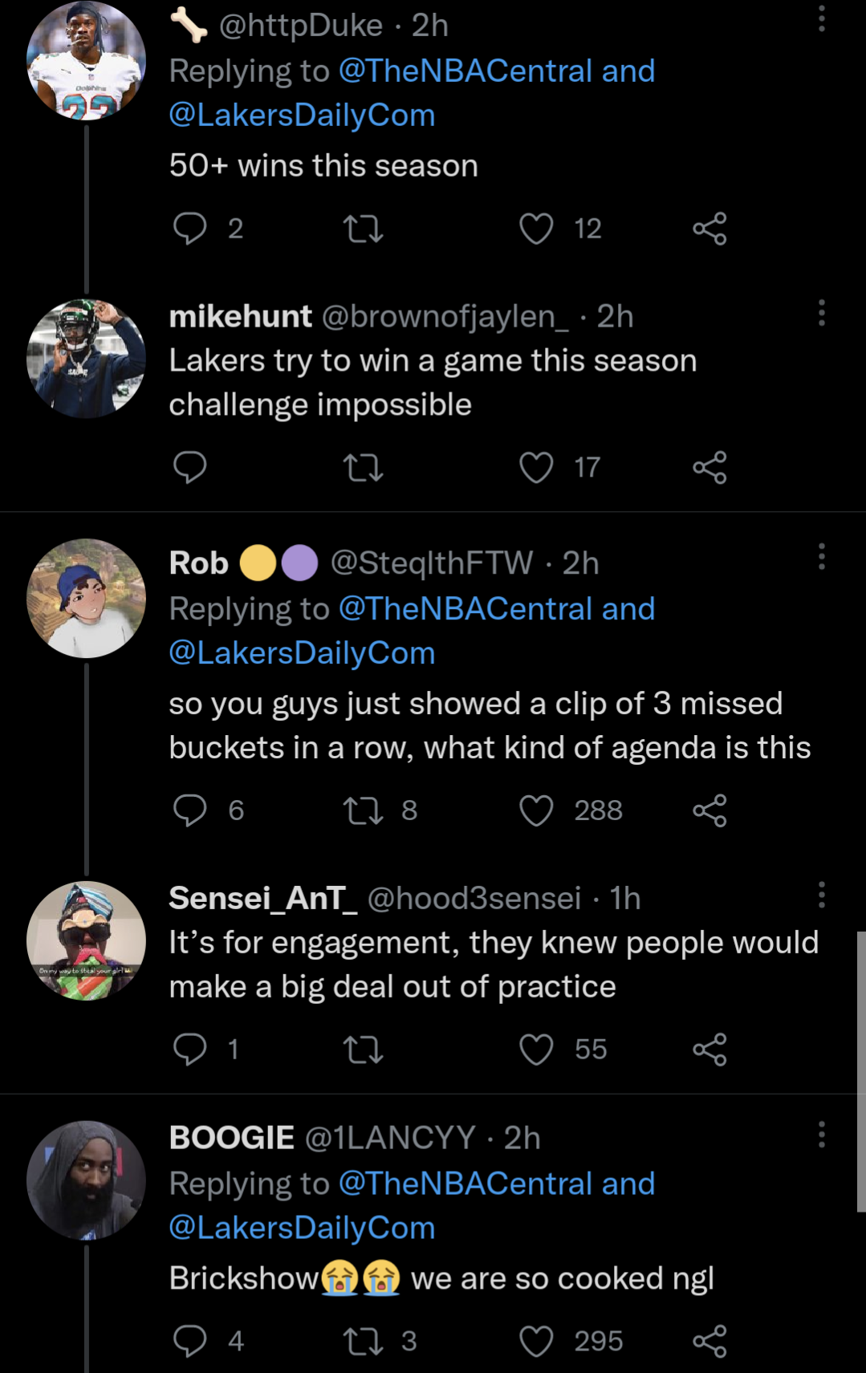
Task: Open more options for BOOGIE's tweet
Action: coord(821,1135)
